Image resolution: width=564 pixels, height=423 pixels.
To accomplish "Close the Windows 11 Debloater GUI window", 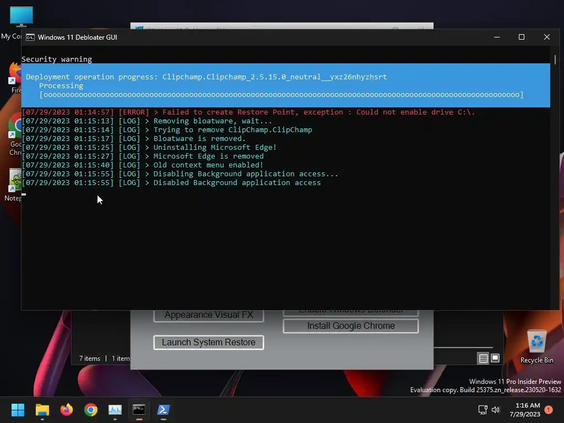I will [547, 37].
